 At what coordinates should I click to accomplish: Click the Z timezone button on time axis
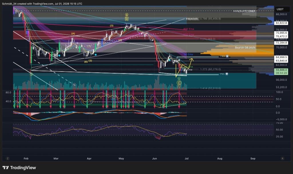click(8, 159)
